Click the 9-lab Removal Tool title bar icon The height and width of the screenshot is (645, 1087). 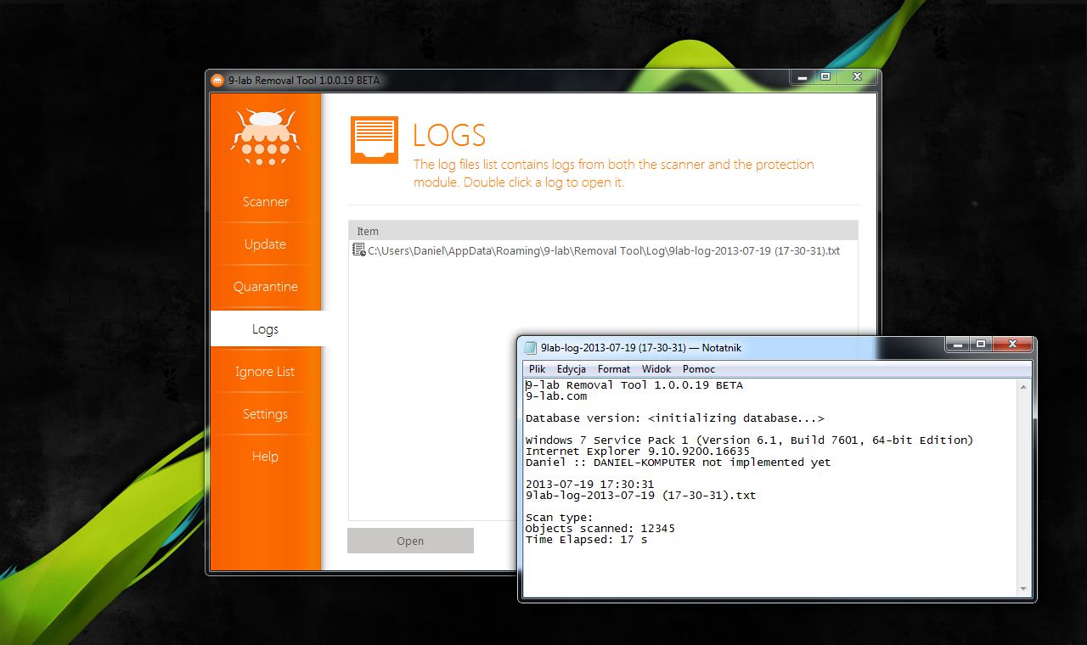pyautogui.click(x=217, y=81)
